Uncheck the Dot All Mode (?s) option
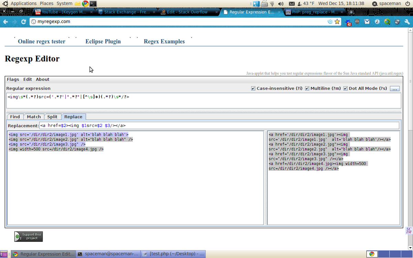This screenshot has width=413, height=258. (x=346, y=88)
